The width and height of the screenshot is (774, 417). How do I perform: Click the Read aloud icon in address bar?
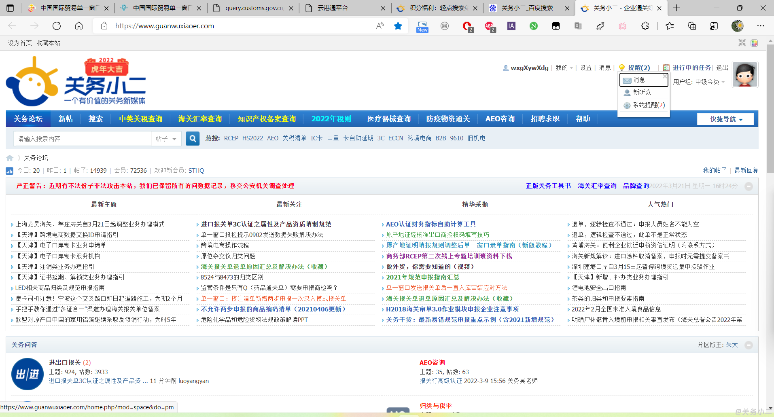380,26
